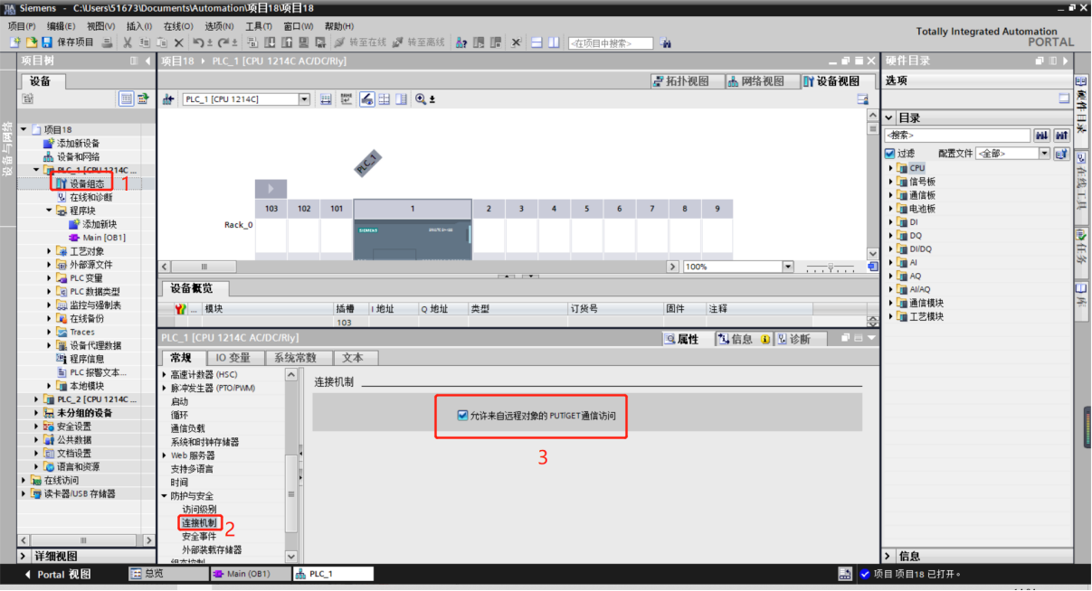This screenshot has height=591, width=1092.
Task: Collapse the 目录 section
Action: tap(889, 118)
